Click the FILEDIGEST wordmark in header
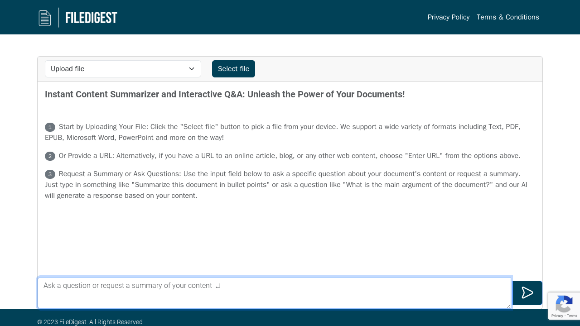Viewport: 580px width, 326px height. (x=91, y=18)
